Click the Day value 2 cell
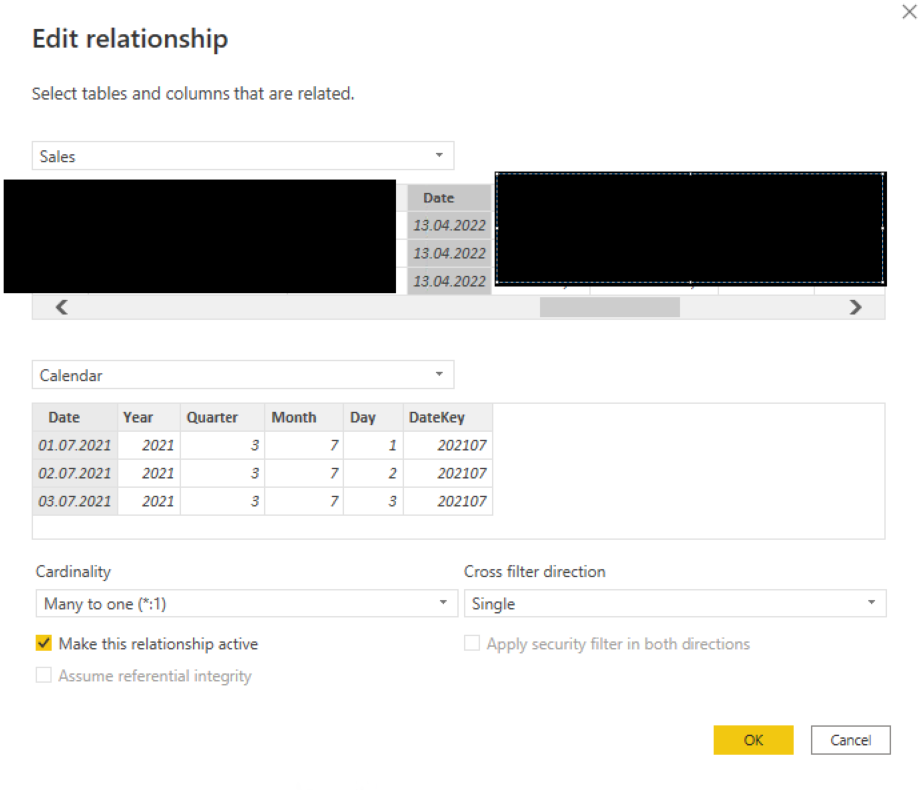 click(x=373, y=474)
